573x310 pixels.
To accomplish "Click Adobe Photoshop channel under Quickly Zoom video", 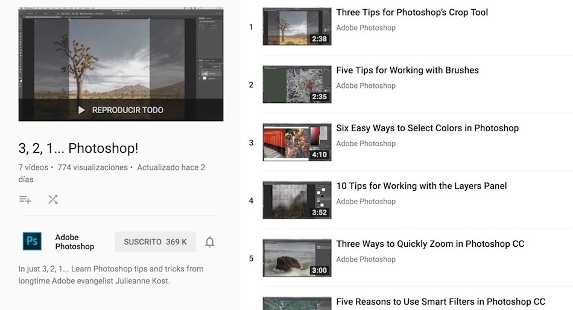I will click(366, 259).
